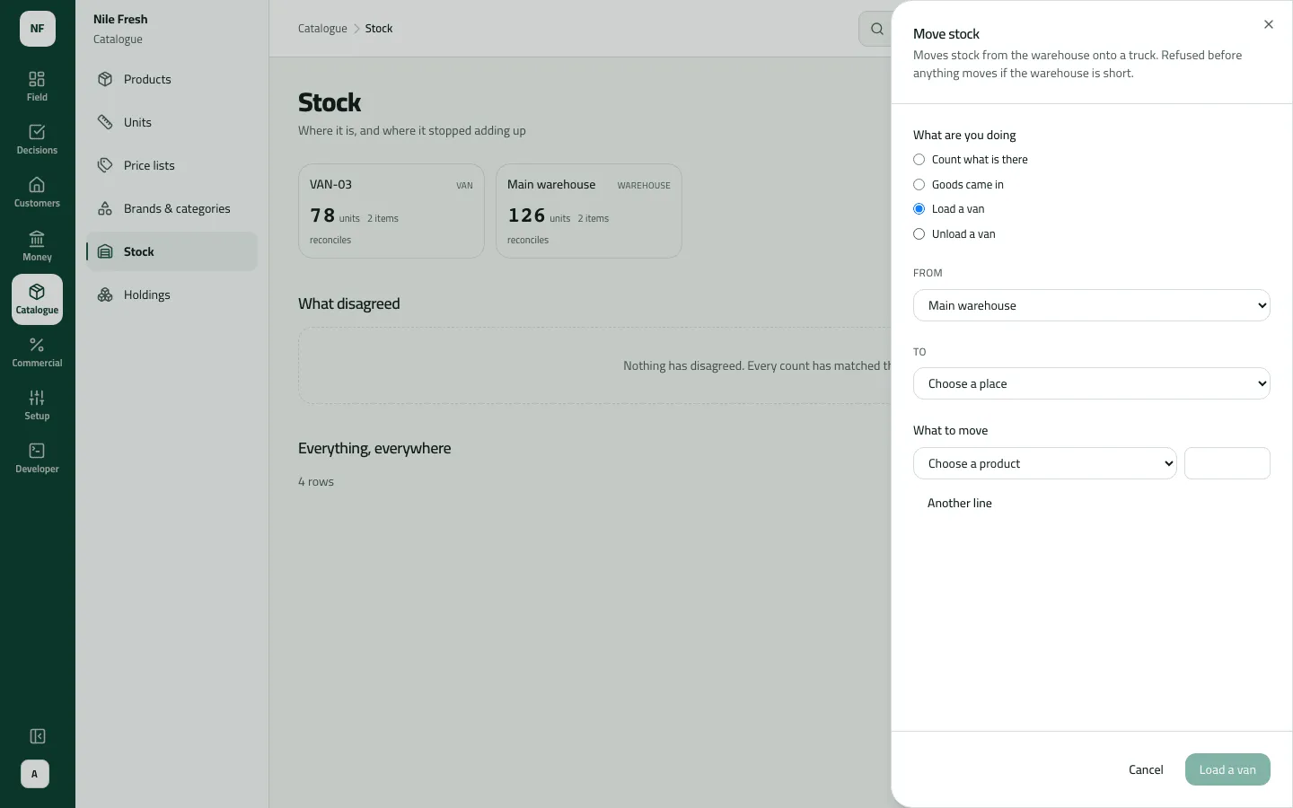Cancel the Move stock dialog
The height and width of the screenshot is (808, 1293).
pyautogui.click(x=1146, y=769)
